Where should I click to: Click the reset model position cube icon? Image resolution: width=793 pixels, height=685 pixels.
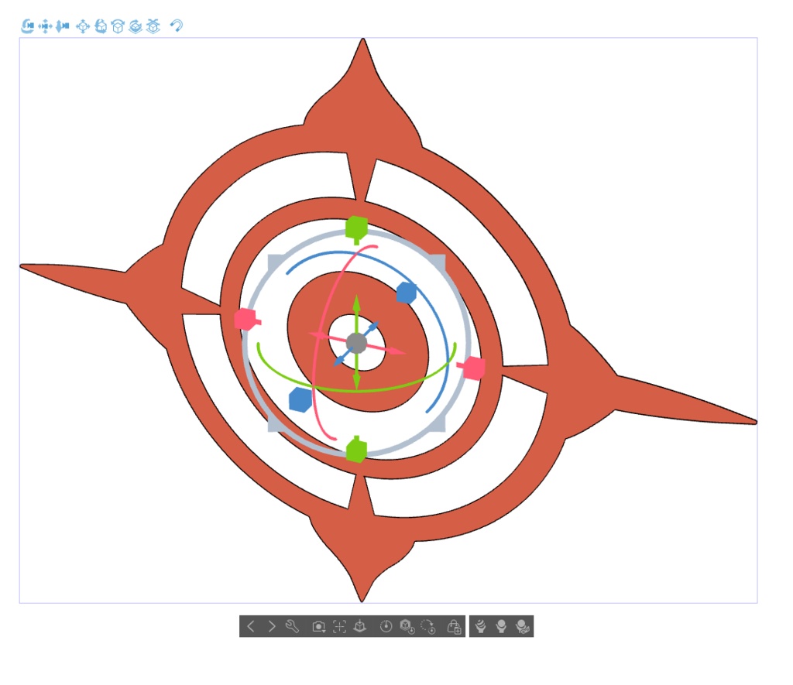coord(407,627)
